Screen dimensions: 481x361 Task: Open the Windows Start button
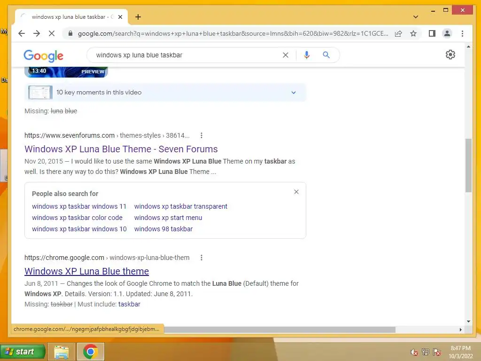[x=23, y=352]
